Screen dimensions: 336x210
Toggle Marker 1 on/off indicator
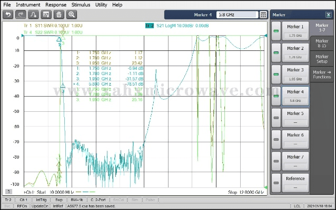[276, 31]
